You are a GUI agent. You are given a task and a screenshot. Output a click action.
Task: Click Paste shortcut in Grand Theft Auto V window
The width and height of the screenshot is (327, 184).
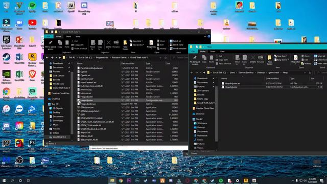(x=79, y=49)
